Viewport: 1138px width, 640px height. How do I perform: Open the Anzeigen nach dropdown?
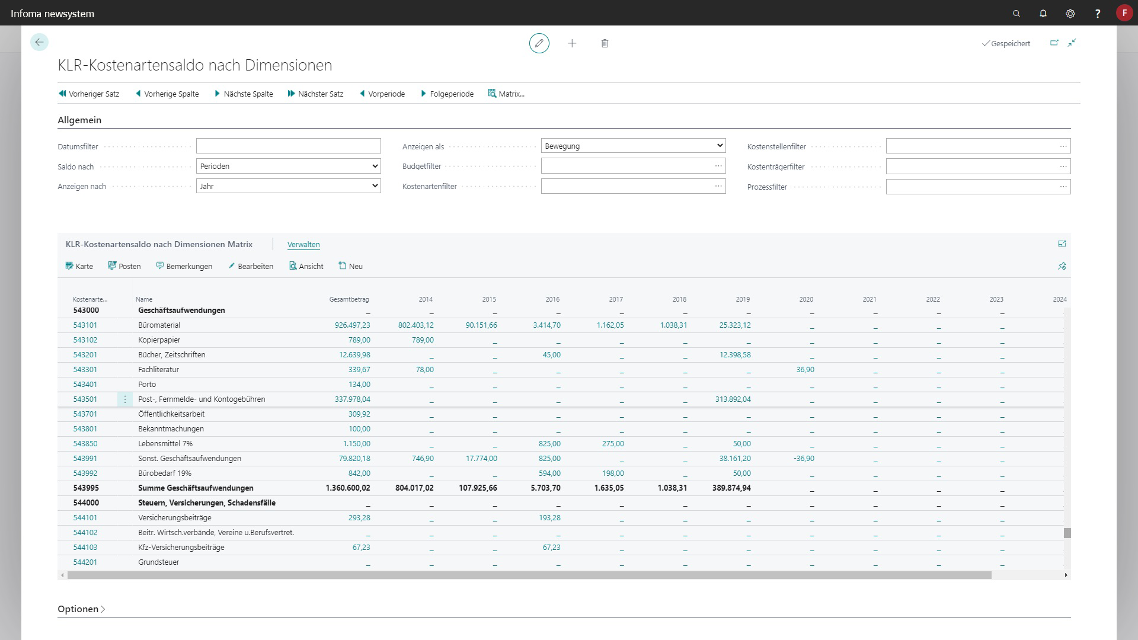[x=288, y=186]
